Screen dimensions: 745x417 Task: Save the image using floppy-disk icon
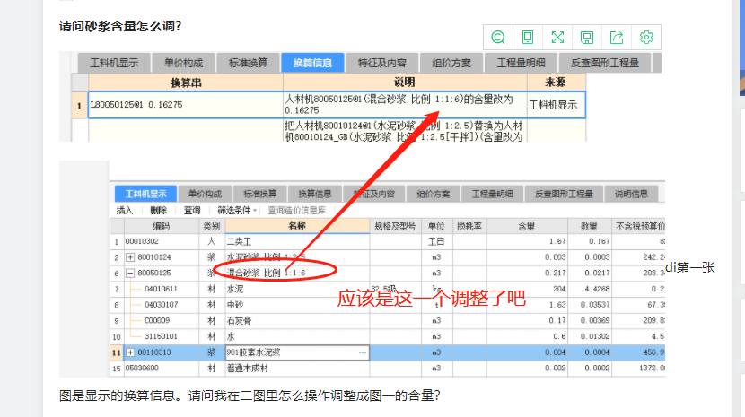(587, 37)
